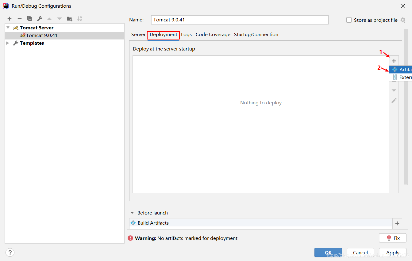Click the Apply button
Image resolution: width=412 pixels, height=261 pixels.
pyautogui.click(x=393, y=252)
